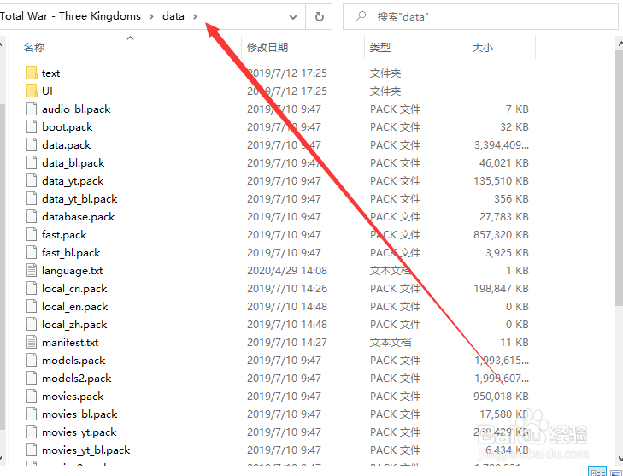Select the language.txt file name
This screenshot has width=623, height=476.
click(73, 271)
